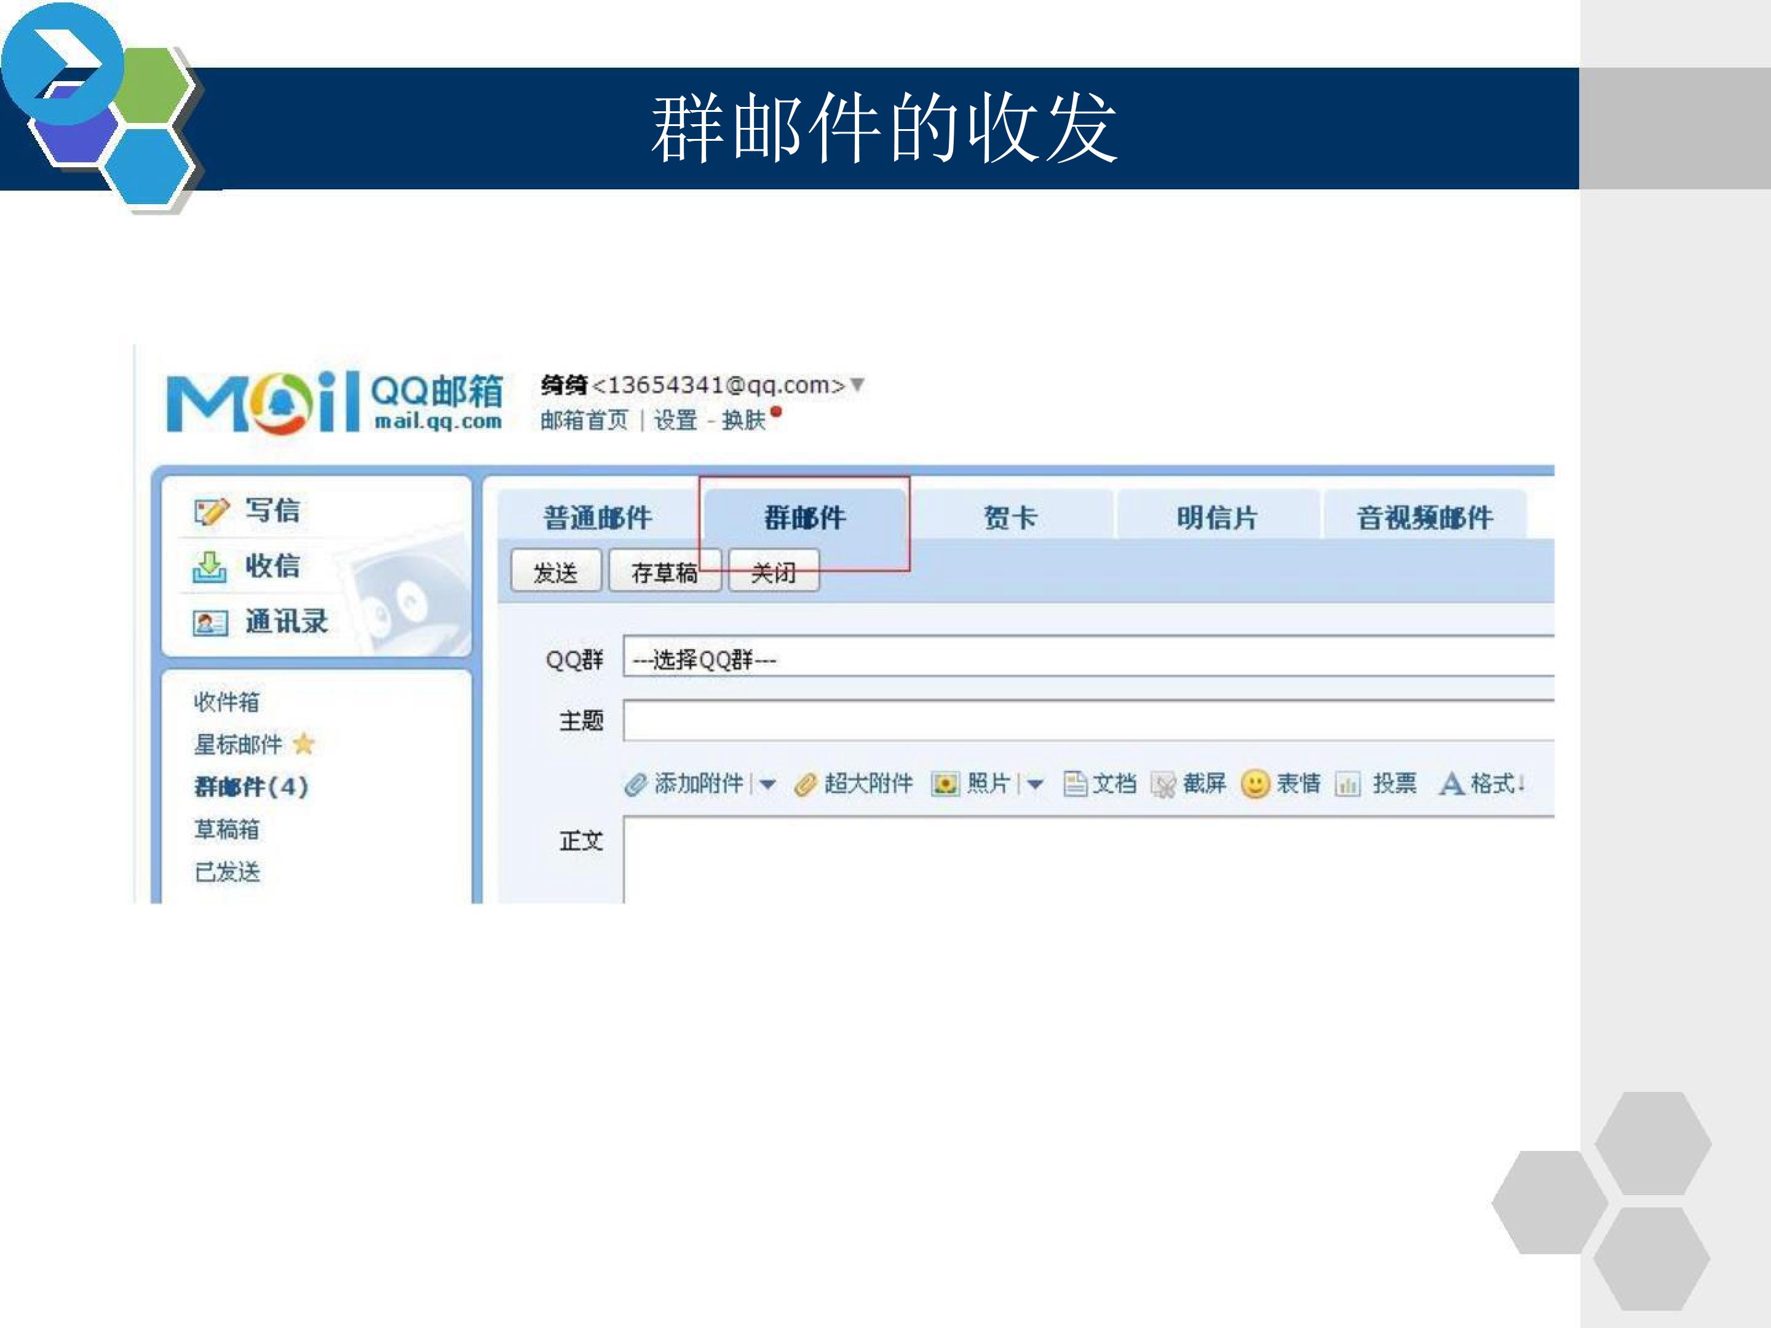The image size is (1771, 1328).
Task: Open the 星标邮件 folder
Action: [238, 745]
